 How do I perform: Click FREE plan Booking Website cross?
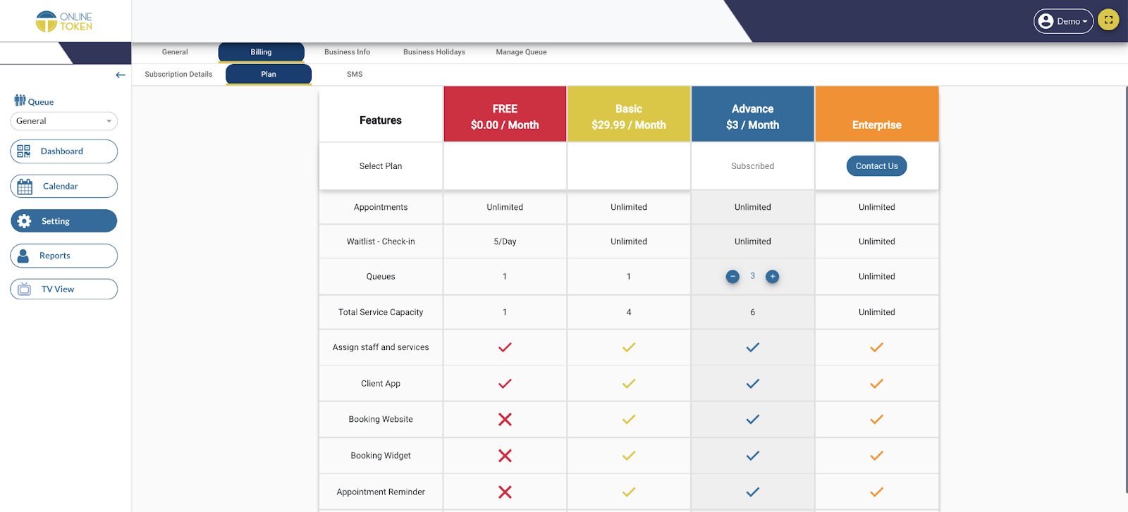coord(505,420)
